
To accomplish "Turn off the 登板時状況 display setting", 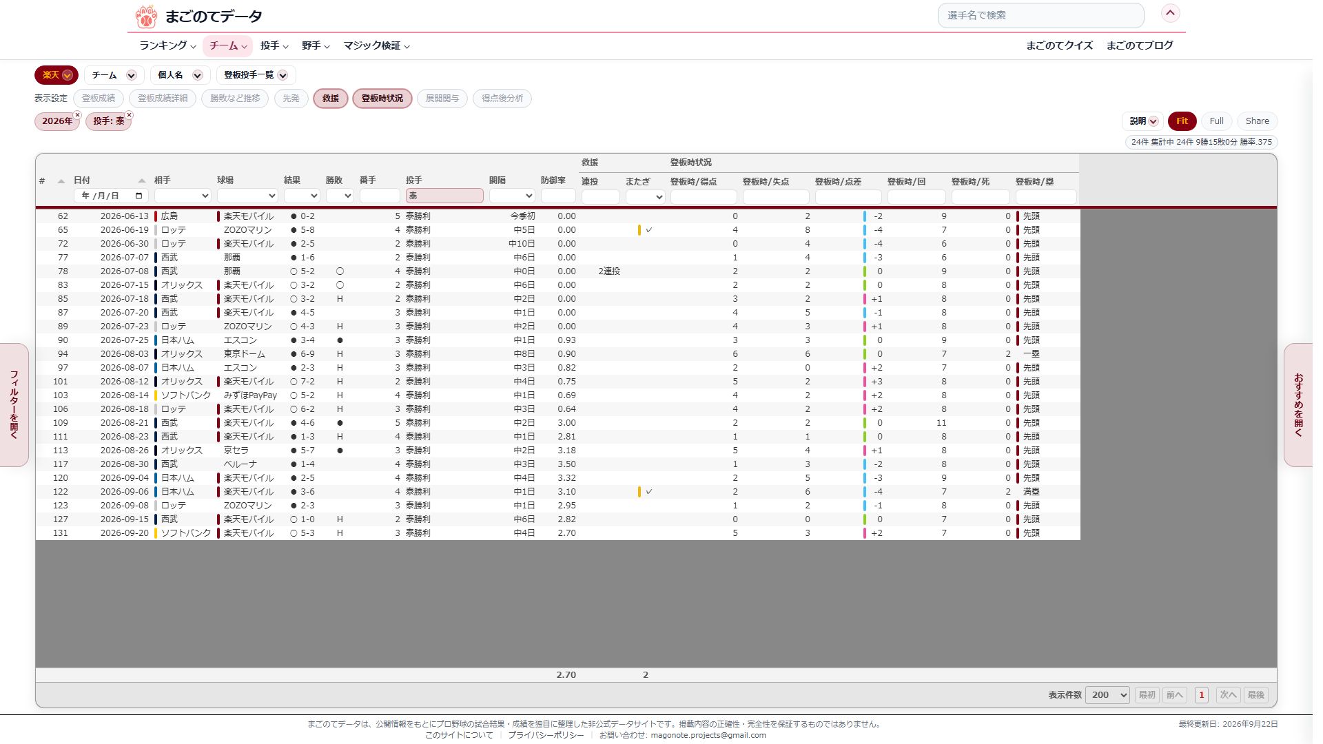I will (x=382, y=99).
